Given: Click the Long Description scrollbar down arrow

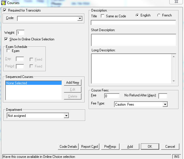Looking at the screenshot, I should [174, 81].
